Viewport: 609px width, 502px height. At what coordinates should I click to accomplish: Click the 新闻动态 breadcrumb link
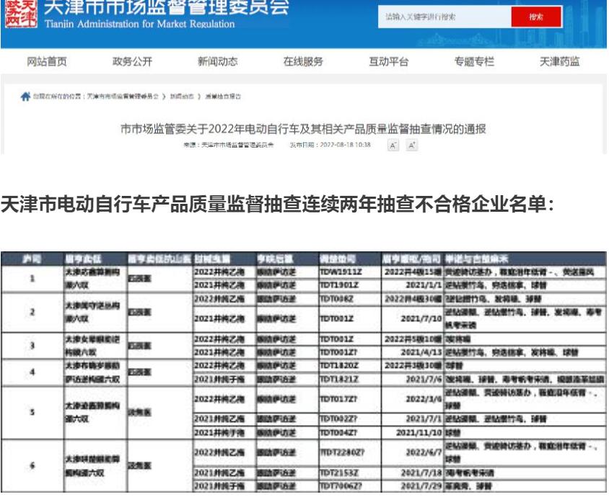(x=182, y=97)
